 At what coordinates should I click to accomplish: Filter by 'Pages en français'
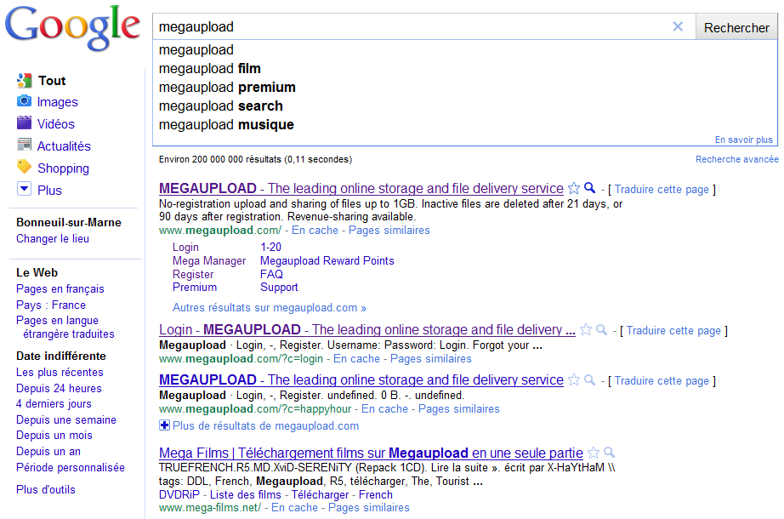pyautogui.click(x=60, y=288)
